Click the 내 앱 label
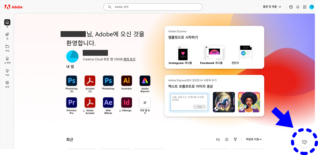The image size is (318, 155). 70,67
